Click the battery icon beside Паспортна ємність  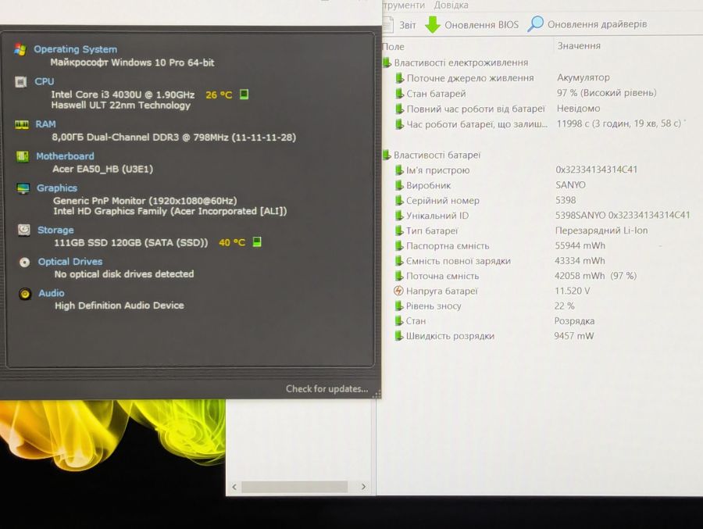pos(398,246)
